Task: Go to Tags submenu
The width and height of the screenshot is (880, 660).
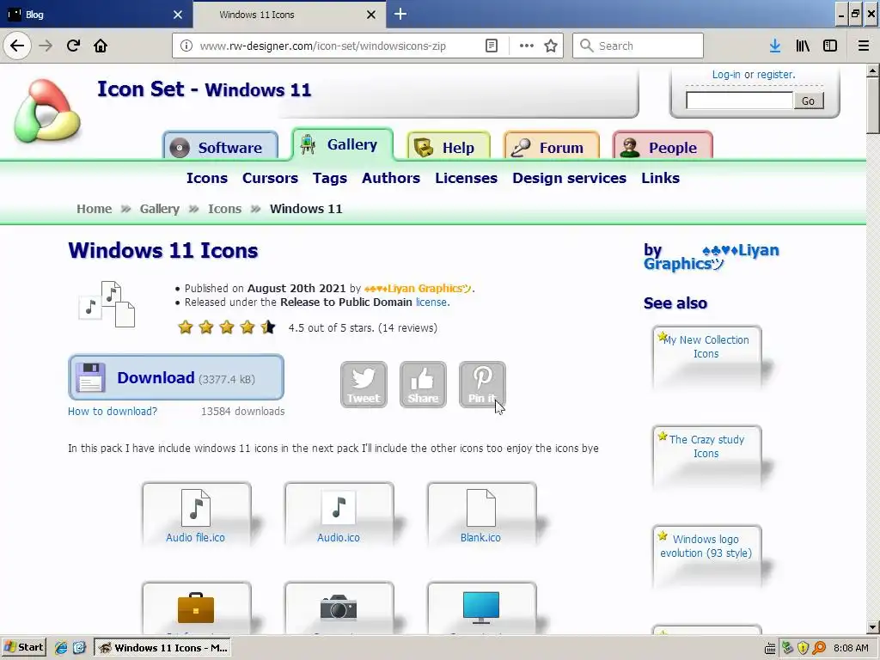Action: pos(330,178)
